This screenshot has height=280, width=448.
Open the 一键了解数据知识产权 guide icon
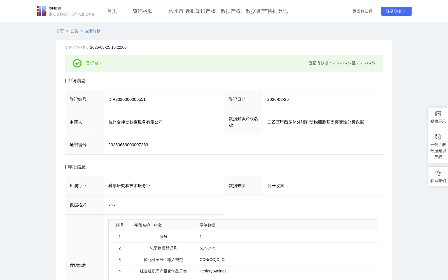438,137
